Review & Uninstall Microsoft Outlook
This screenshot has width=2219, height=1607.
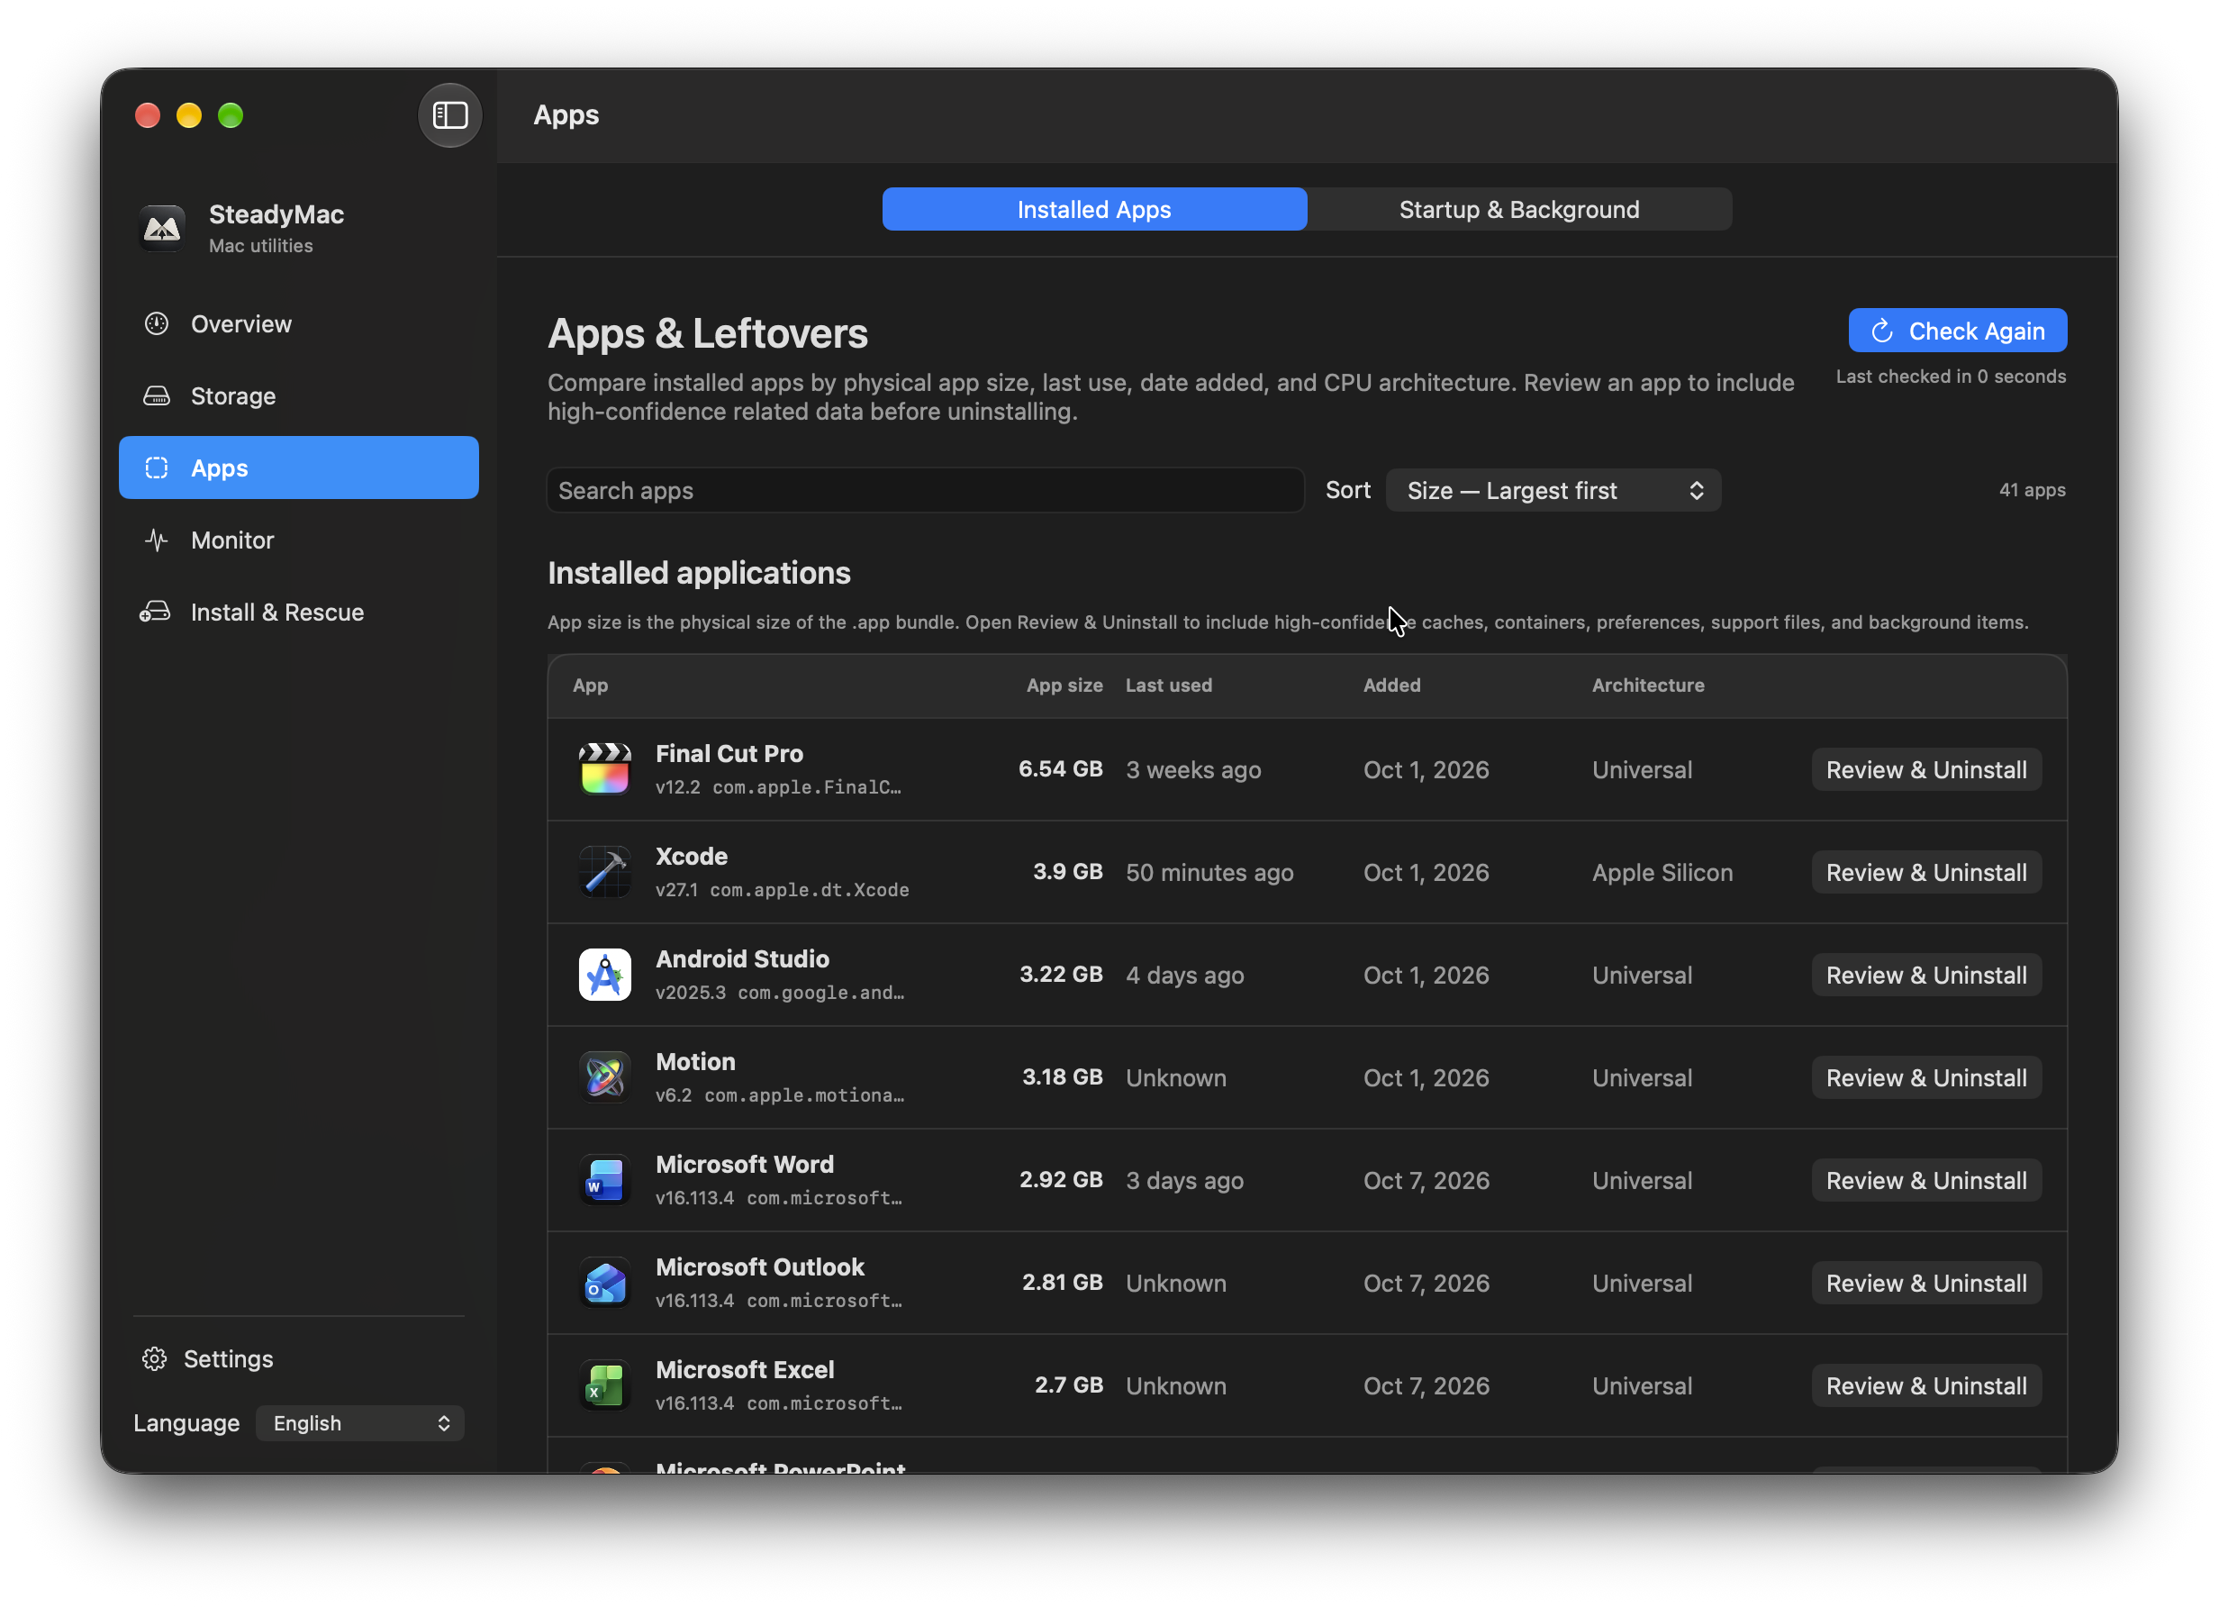point(1925,1284)
